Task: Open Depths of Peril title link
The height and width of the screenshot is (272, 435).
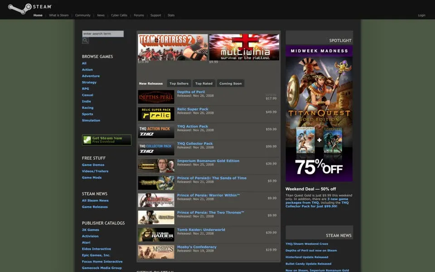Action: point(191,92)
